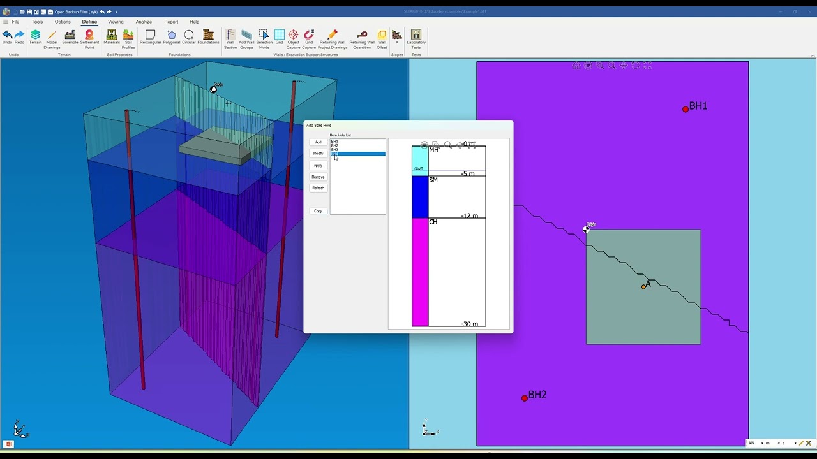The width and height of the screenshot is (817, 459).
Task: Open Retaining Wall Project Drawings
Action: click(333, 40)
